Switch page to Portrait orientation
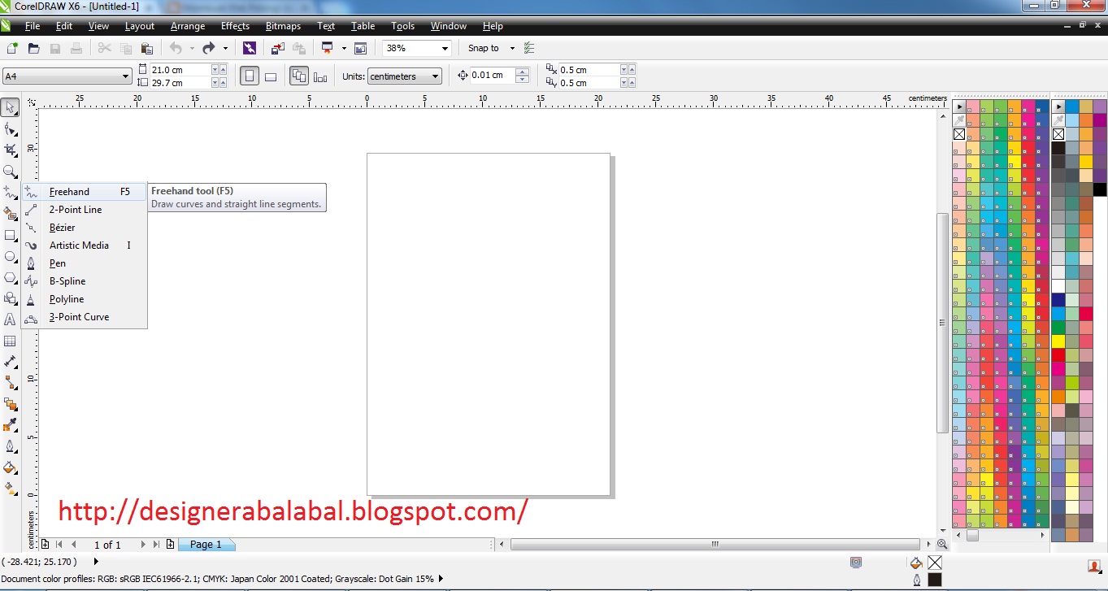Screen dimensions: 1108x591 (x=250, y=76)
